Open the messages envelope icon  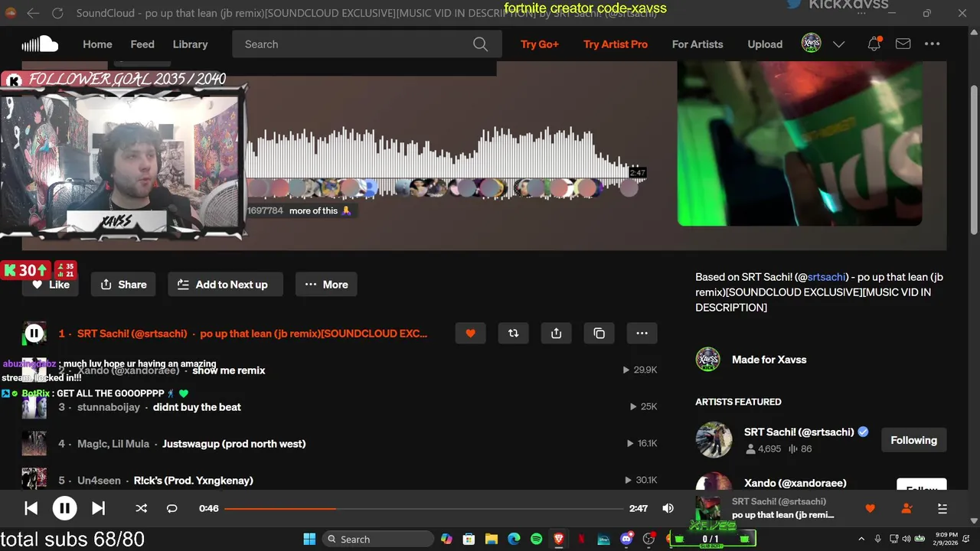903,44
